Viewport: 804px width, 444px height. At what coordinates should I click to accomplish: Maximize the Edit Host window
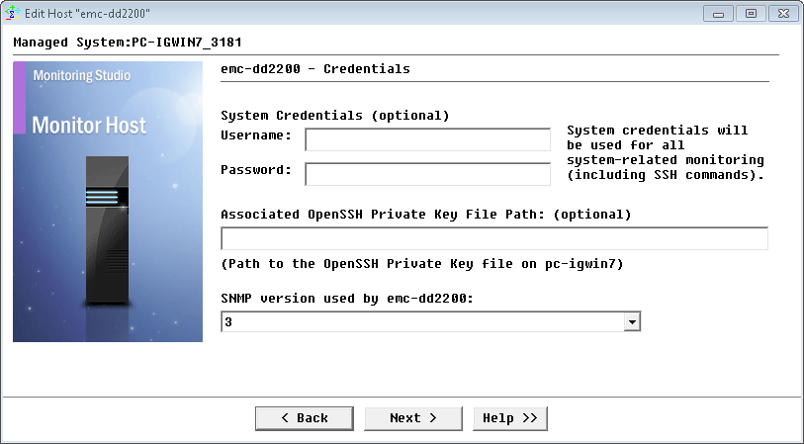(751, 14)
